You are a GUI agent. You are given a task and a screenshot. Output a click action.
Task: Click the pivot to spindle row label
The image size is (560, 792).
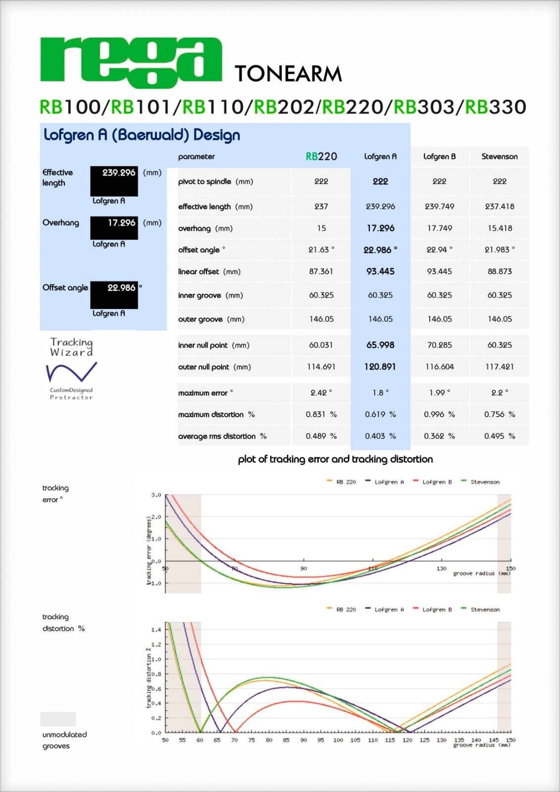coord(215,182)
